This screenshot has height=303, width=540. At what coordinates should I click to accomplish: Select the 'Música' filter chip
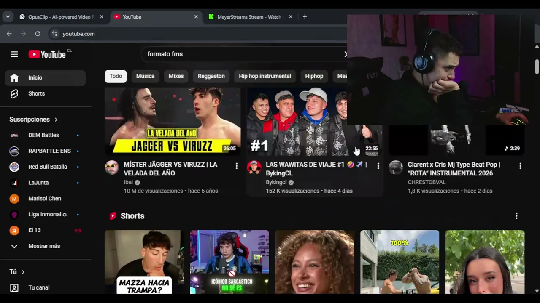click(145, 76)
